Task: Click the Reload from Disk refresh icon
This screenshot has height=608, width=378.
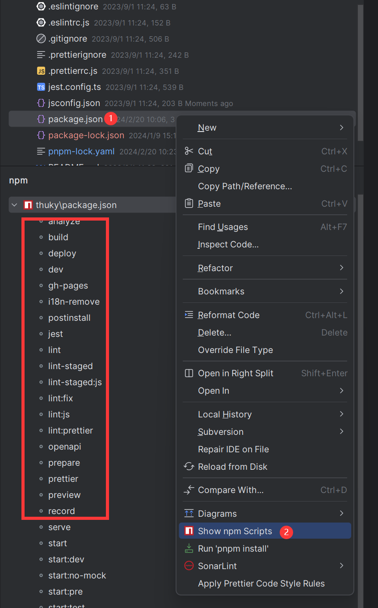Action: [x=189, y=467]
